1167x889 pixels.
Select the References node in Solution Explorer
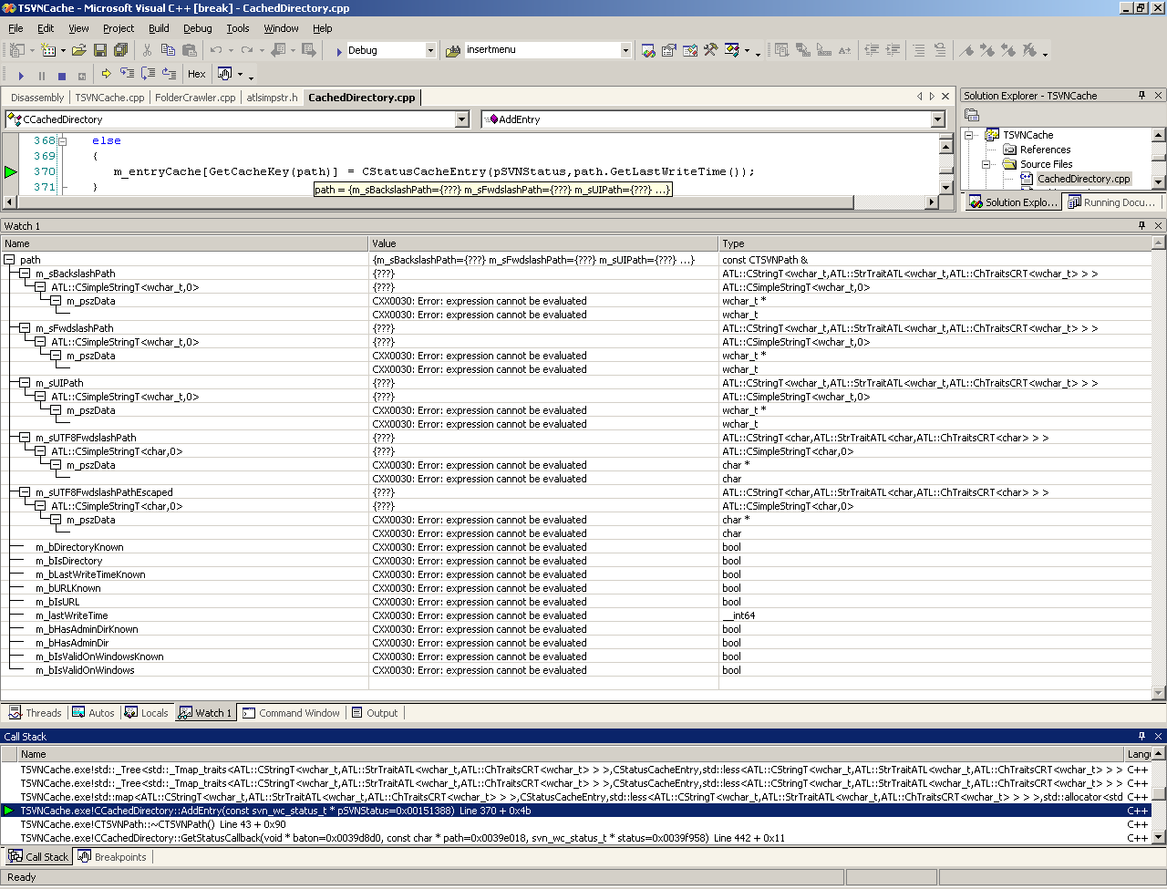(x=1045, y=150)
